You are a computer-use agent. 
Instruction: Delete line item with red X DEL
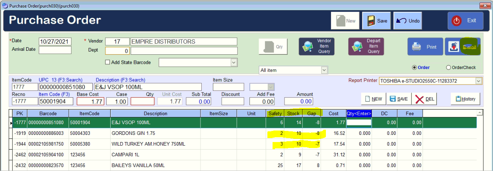pos(425,99)
